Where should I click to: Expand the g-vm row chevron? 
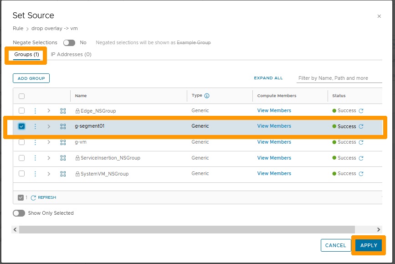pyautogui.click(x=49, y=142)
